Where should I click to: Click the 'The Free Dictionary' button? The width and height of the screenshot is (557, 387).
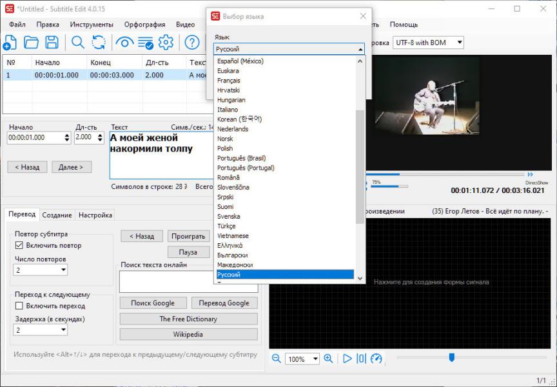(x=188, y=319)
